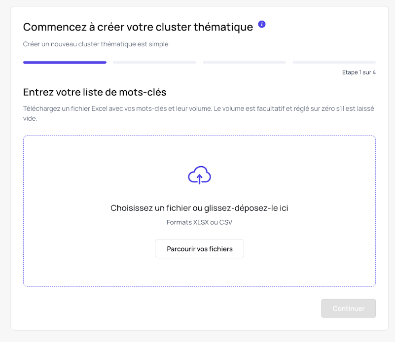Viewport: 395px width, 342px height.
Task: Click the Formats XLSX ou CSV hint text
Action: [x=199, y=222]
